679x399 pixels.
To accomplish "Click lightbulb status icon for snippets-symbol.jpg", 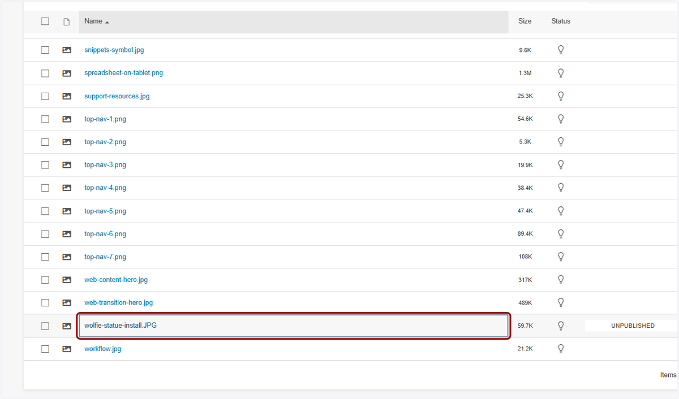I will click(x=561, y=50).
